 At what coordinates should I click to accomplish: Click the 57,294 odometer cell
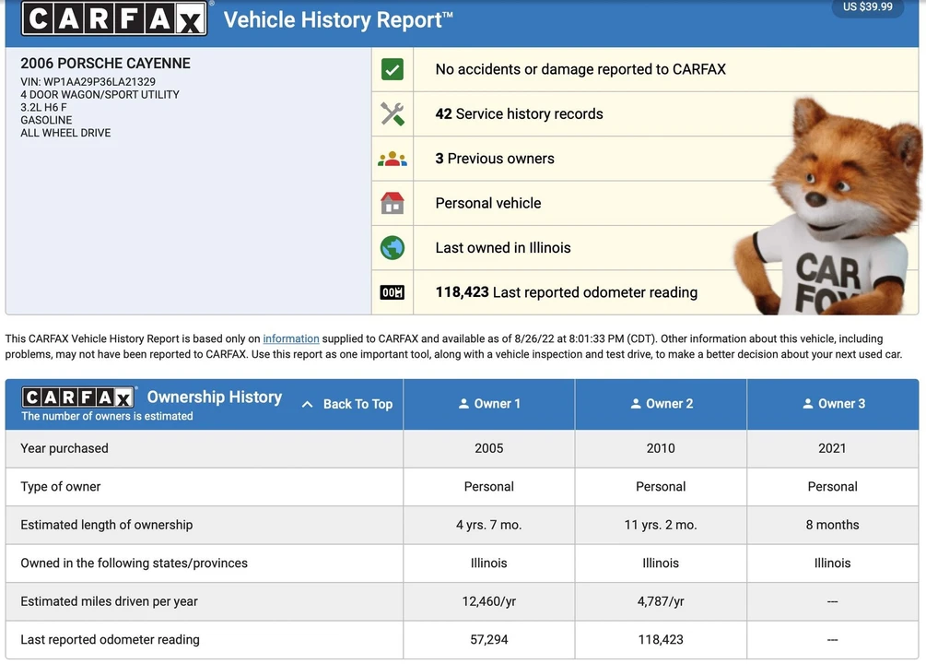[x=489, y=640]
